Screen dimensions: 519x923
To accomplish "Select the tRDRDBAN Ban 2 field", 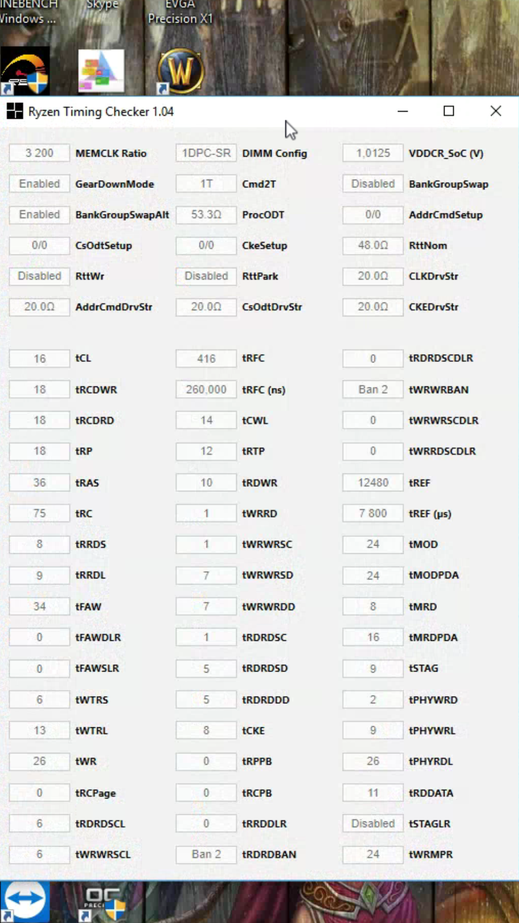I will (206, 854).
